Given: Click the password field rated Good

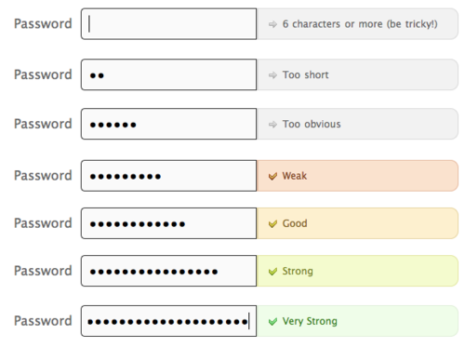Looking at the screenshot, I should 169,223.
